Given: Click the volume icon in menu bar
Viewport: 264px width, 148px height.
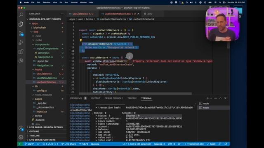Looking at the screenshot, I should pyautogui.click(x=191, y=2).
